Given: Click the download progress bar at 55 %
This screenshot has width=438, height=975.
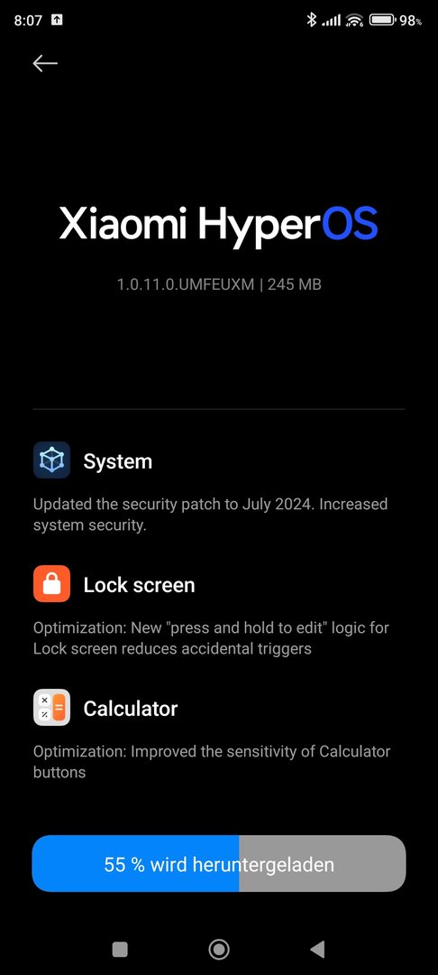Looking at the screenshot, I should click(219, 864).
